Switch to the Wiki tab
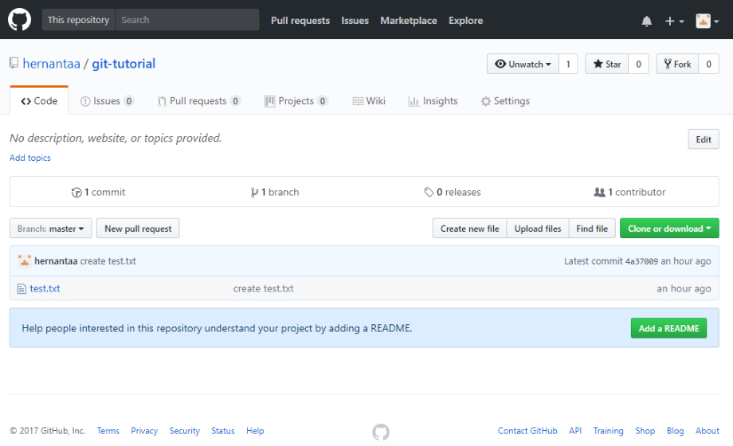This screenshot has height=446, width=733. [369, 101]
